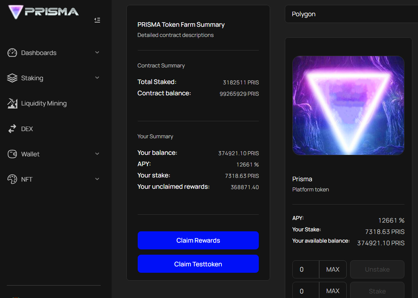Expand the Staking menu chevron

97,78
